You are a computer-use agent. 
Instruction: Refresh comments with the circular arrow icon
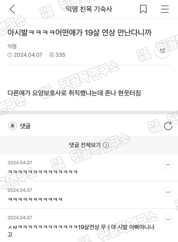(x=168, y=126)
